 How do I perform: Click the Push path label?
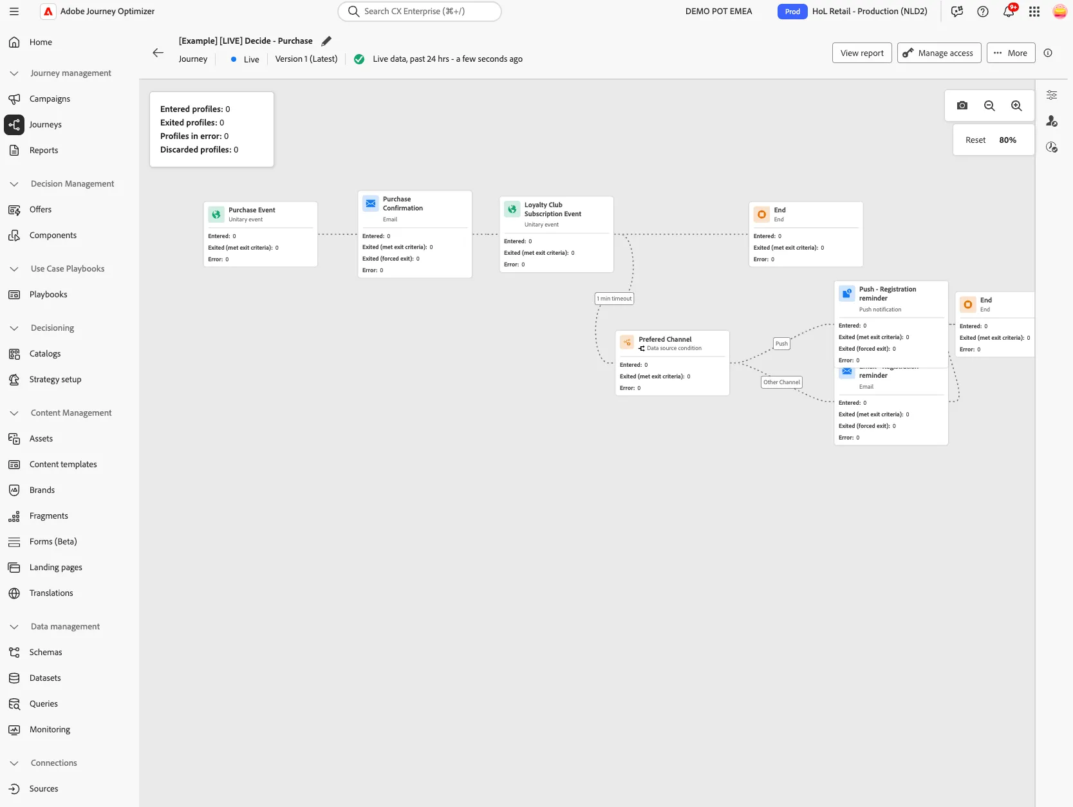[x=781, y=344]
